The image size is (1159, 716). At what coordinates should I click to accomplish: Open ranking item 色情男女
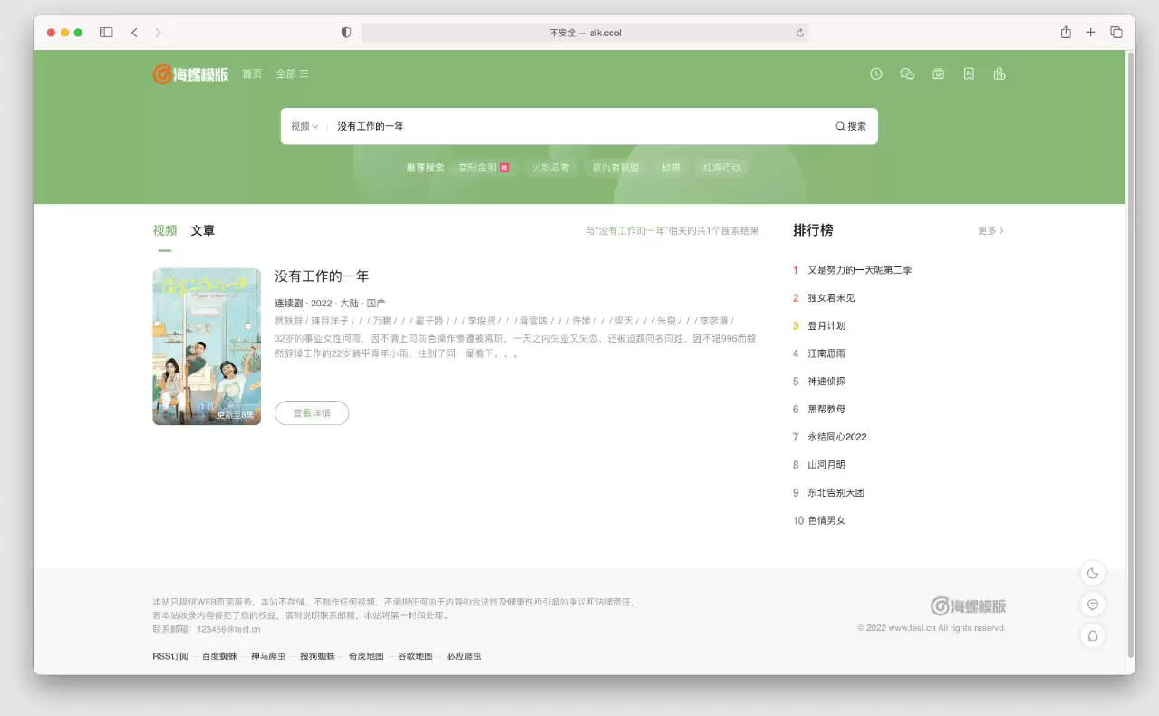pyautogui.click(x=826, y=521)
